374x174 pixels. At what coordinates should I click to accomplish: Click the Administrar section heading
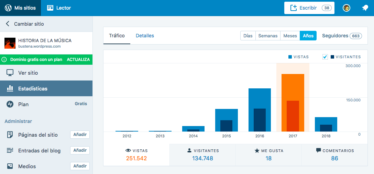click(18, 121)
